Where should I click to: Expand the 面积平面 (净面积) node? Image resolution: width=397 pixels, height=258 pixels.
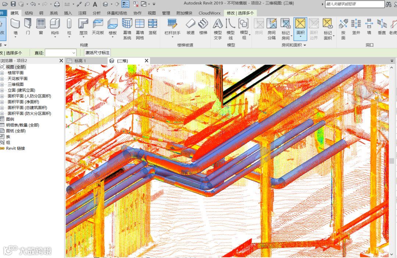tap(2, 102)
